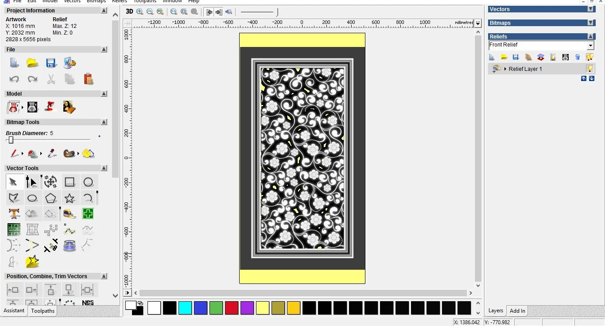605x326 pixels.
Task: Expand the Relief Layer 1 tree arrow
Action: tap(505, 69)
